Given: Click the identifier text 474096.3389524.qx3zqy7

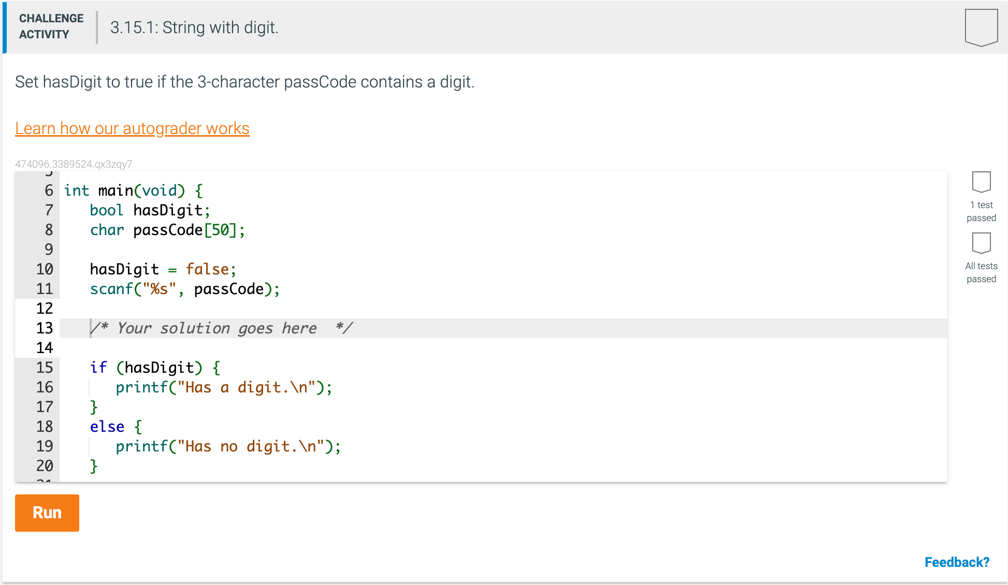Looking at the screenshot, I should [74, 164].
